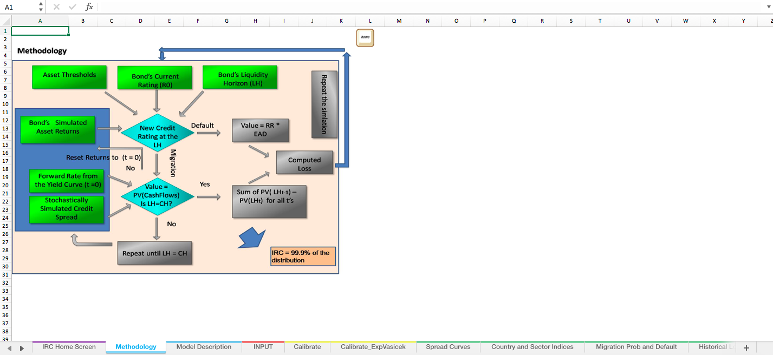Go to the Calibrate_ExpVasicek tab
The image size is (773, 355).
click(x=373, y=347)
